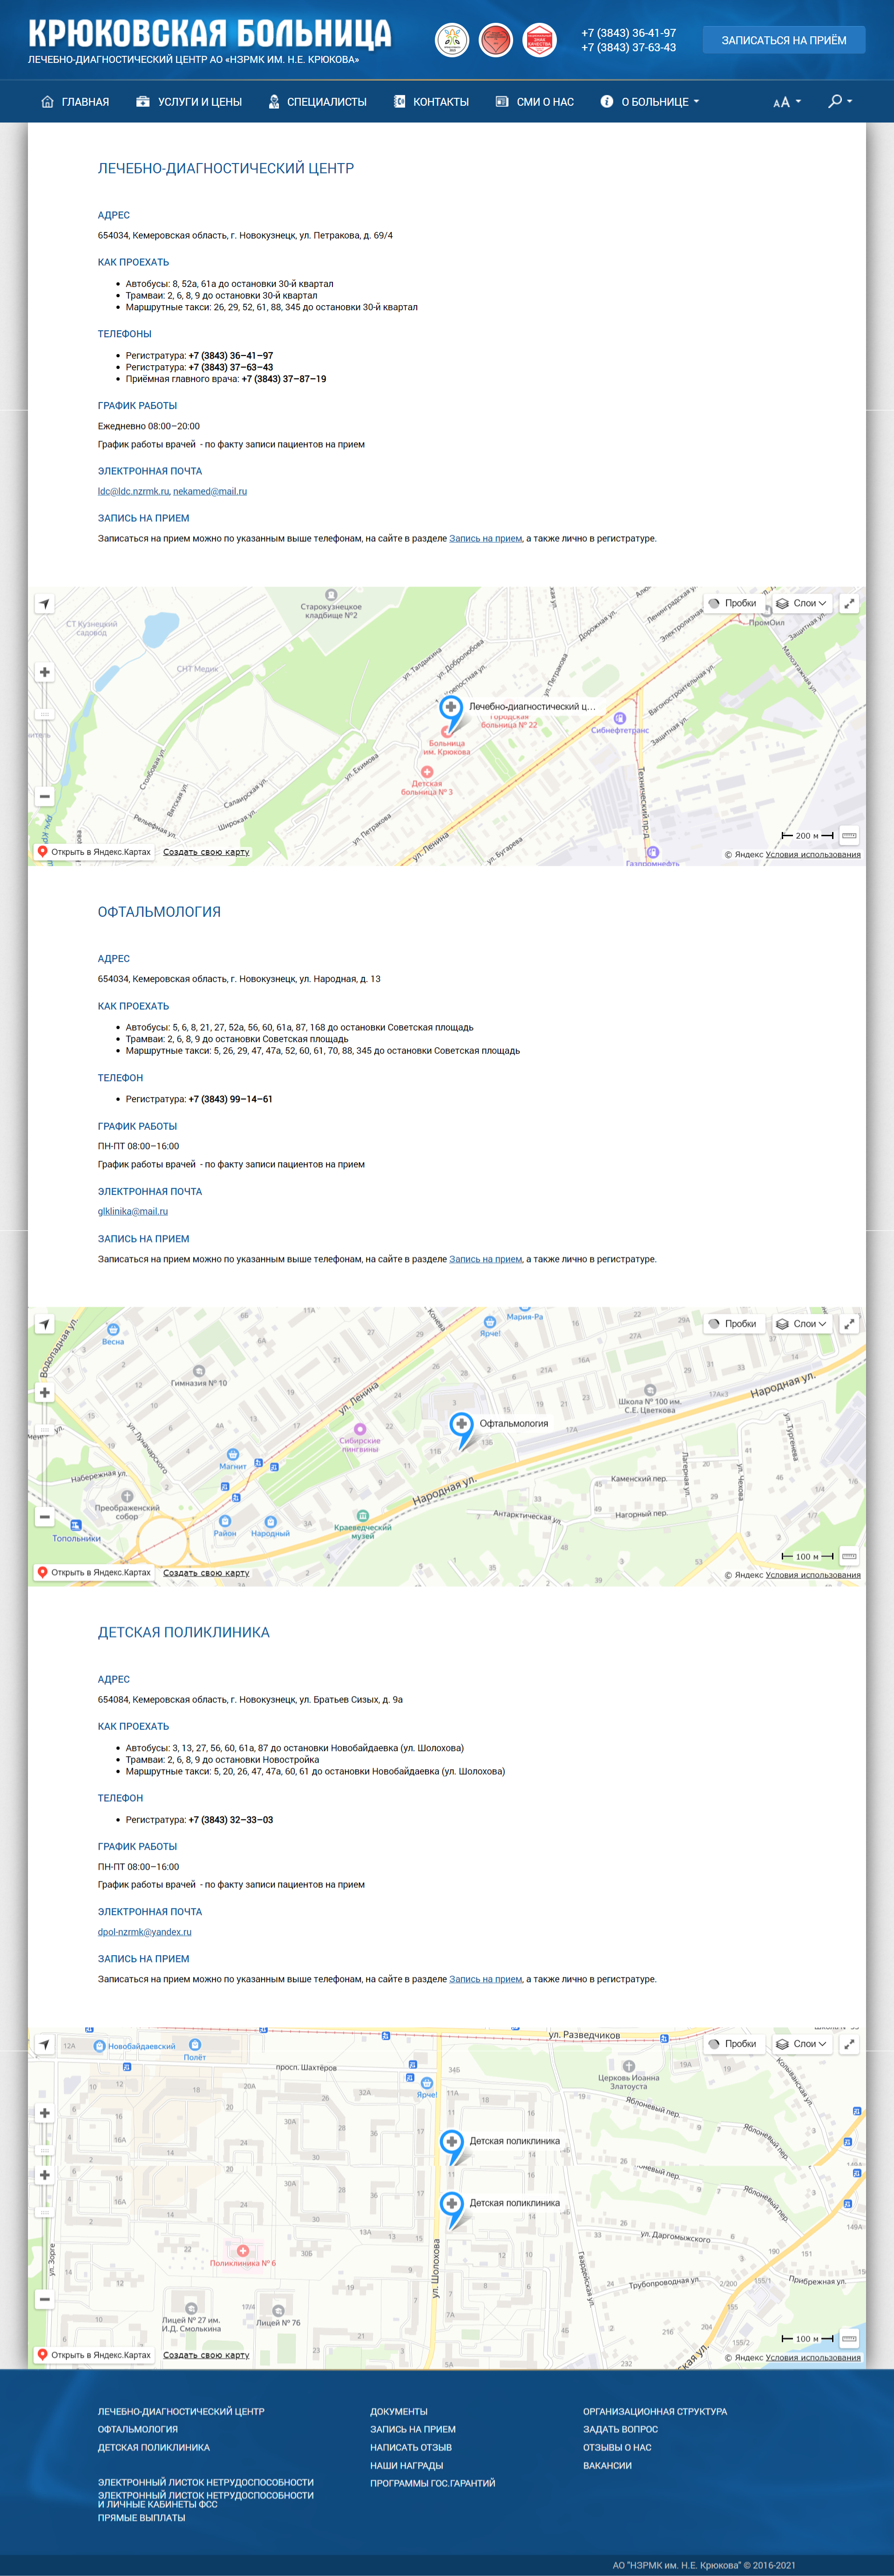Open the 'СМИ о нас' navigation item
Screen dimensions: 894x2576
coord(535,102)
